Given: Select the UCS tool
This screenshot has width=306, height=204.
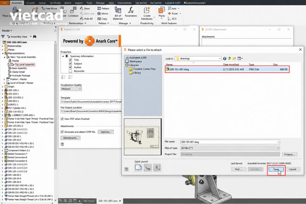Looking at the screenshot, I should 172,19.
